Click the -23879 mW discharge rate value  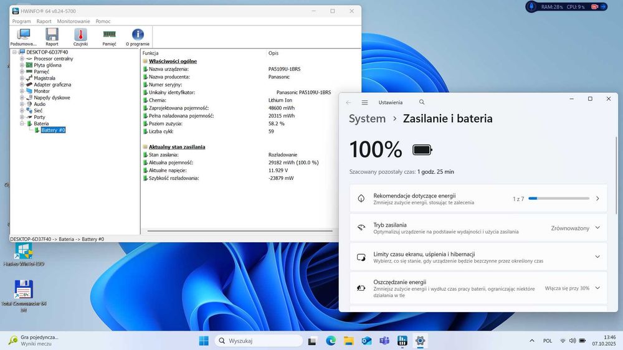click(x=281, y=178)
